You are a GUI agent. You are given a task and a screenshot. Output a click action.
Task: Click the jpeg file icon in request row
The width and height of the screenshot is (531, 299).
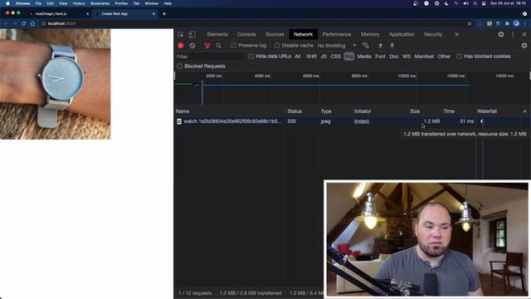click(179, 121)
